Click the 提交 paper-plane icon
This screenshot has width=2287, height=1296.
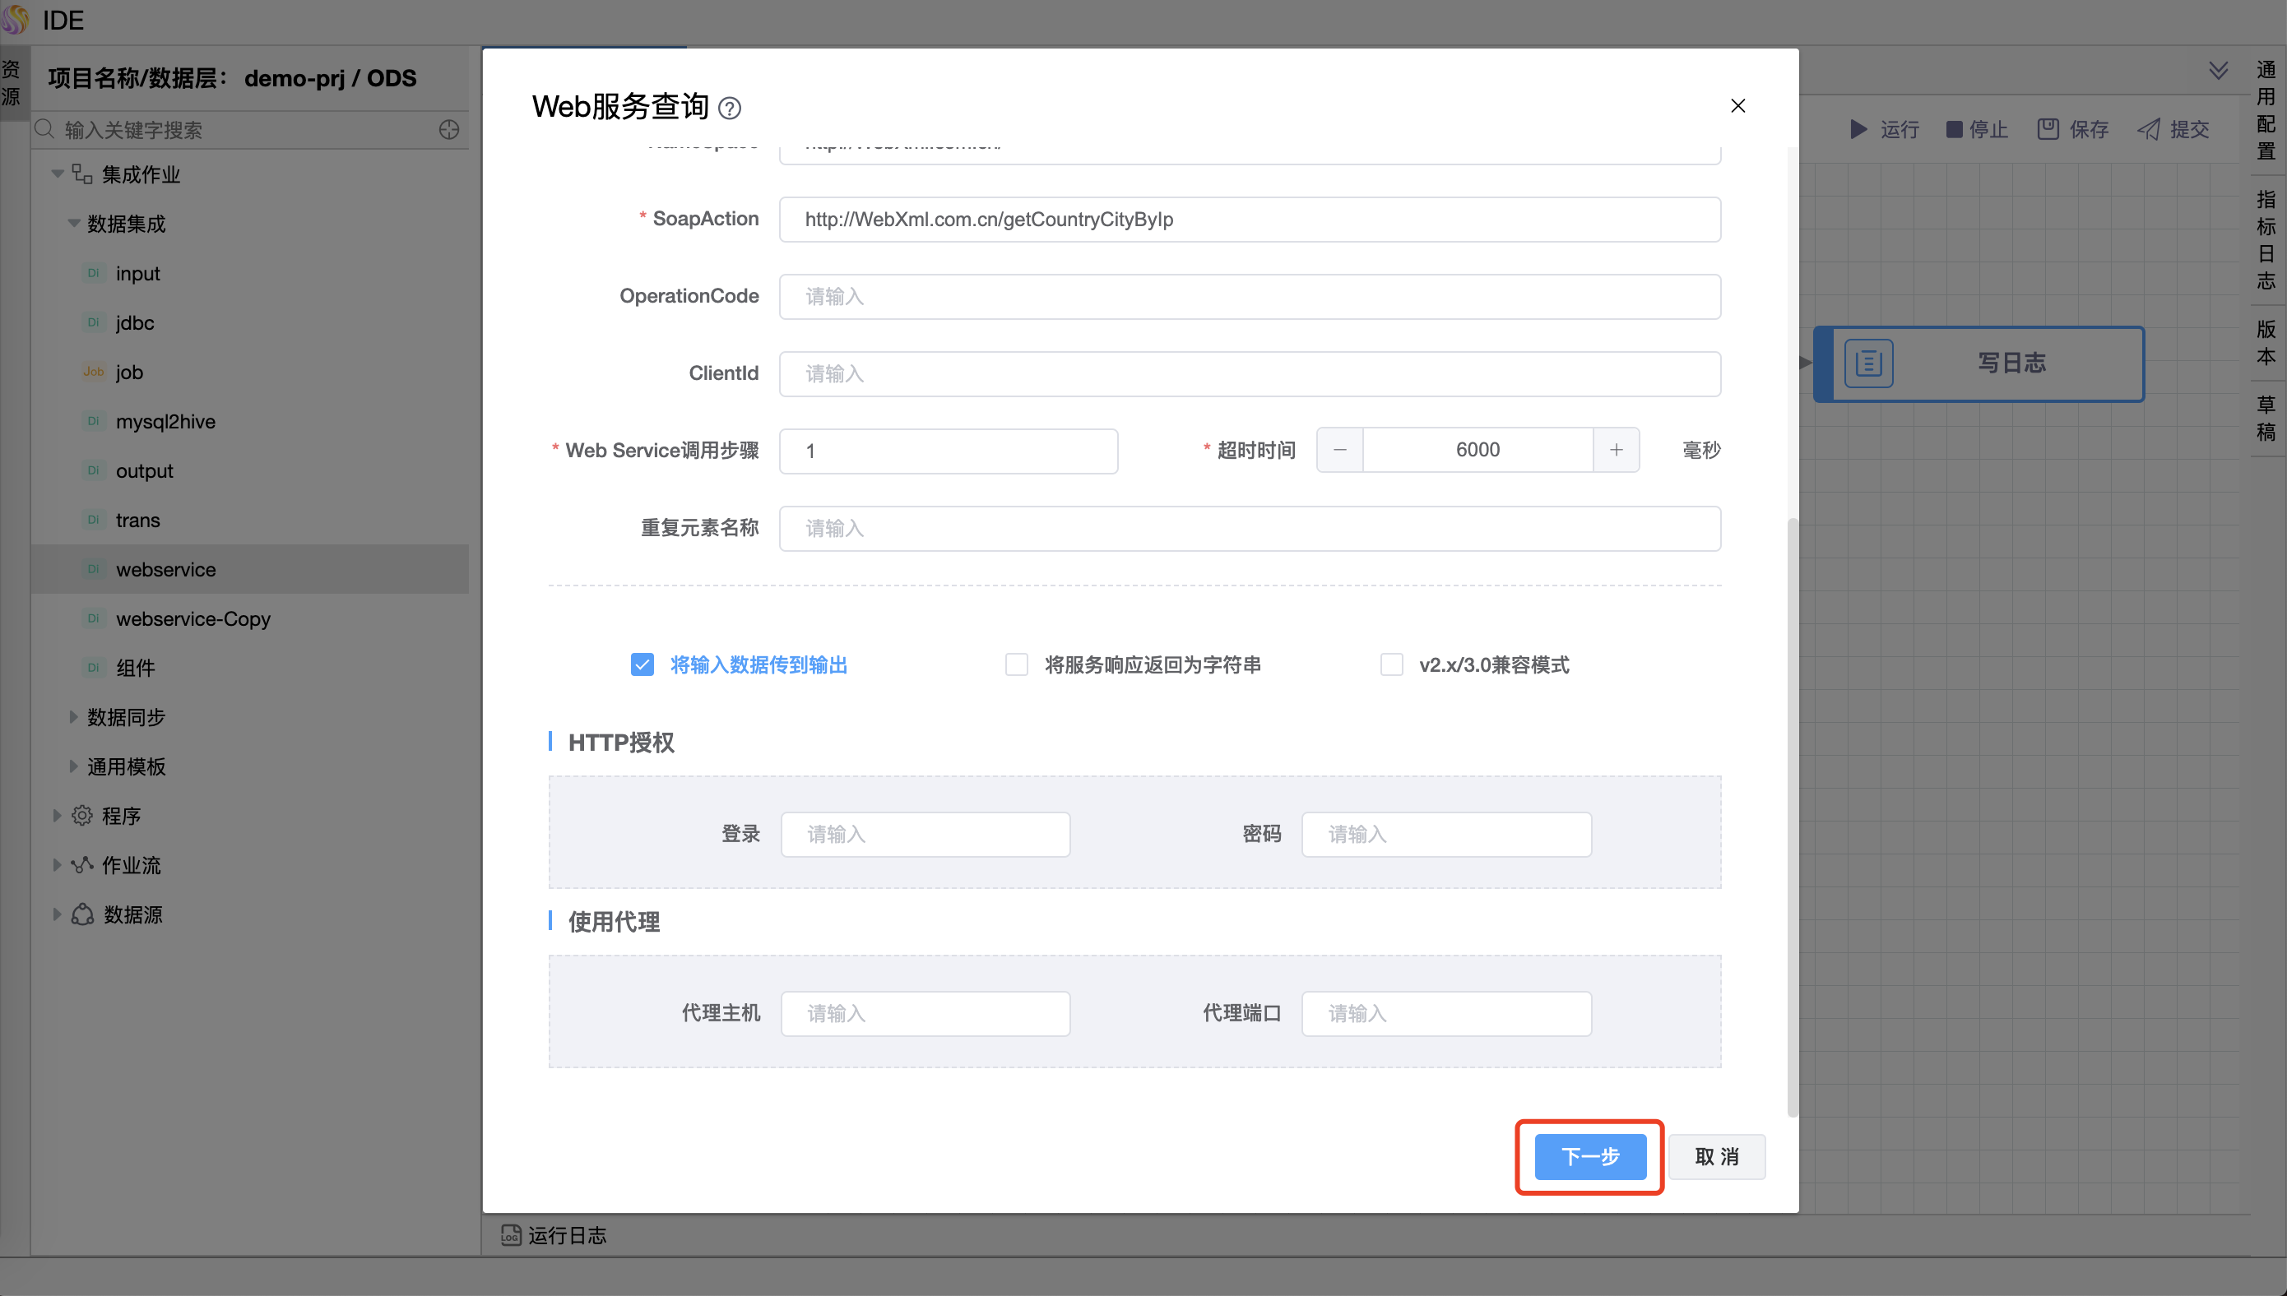coord(2148,129)
